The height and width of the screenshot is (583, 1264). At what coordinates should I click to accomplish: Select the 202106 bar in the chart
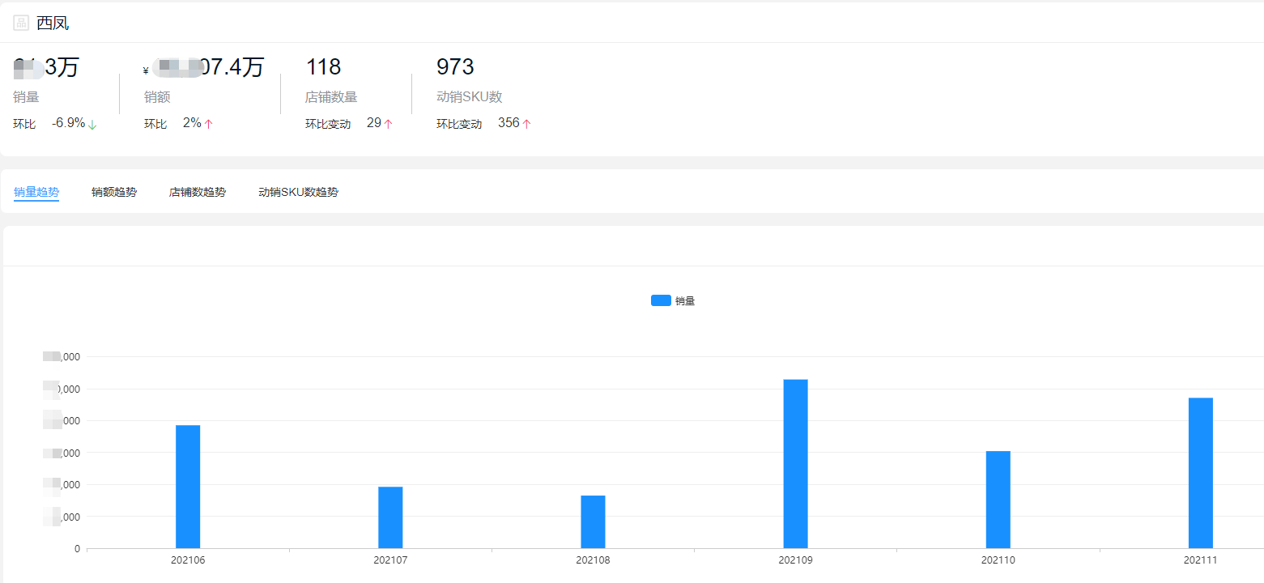(x=188, y=487)
